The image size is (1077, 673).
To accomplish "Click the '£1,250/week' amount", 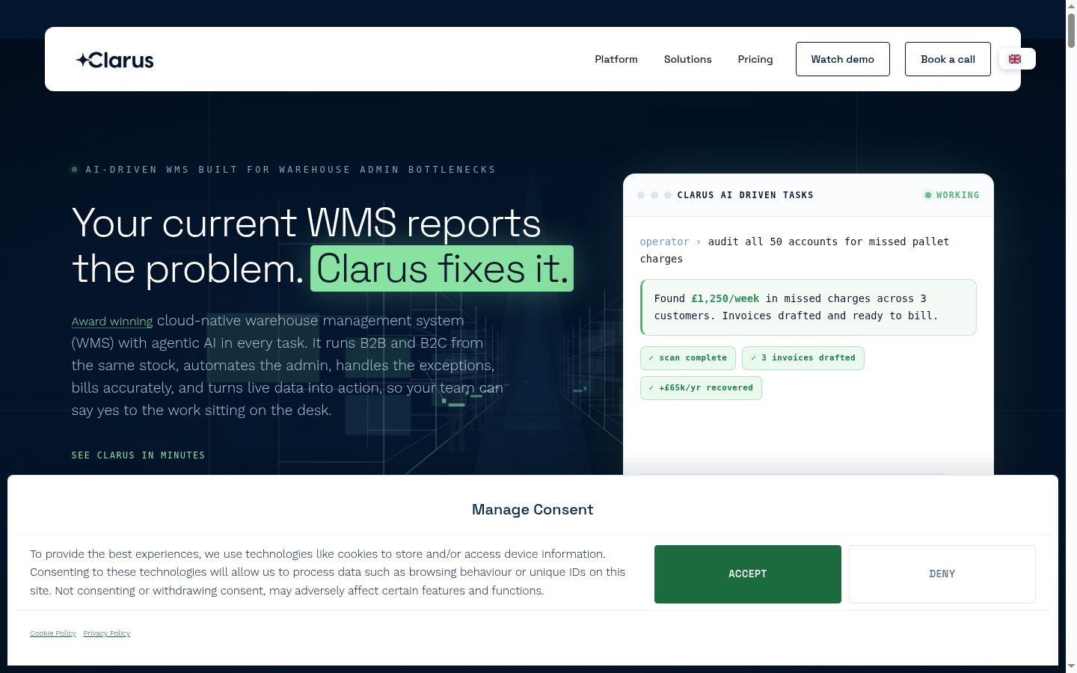I will pos(725,298).
